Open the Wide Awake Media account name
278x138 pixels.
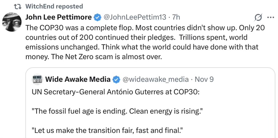point(78,79)
